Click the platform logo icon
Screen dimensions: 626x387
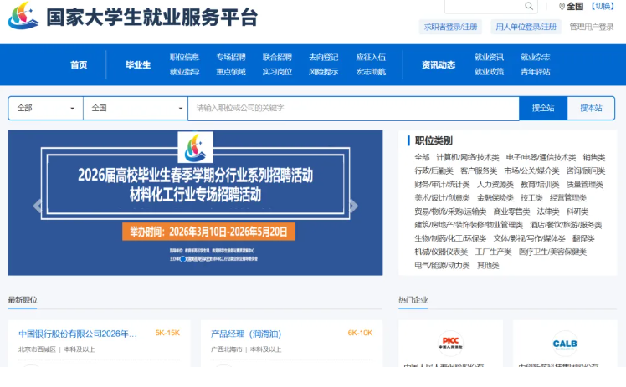[x=23, y=16]
